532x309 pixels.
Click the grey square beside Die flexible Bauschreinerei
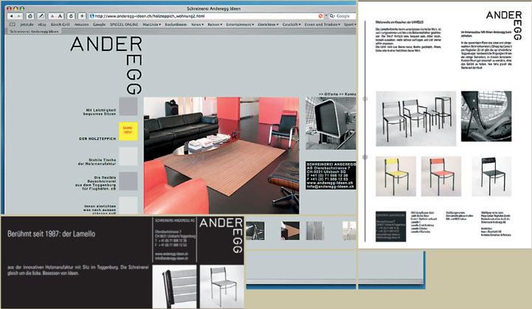(x=128, y=181)
